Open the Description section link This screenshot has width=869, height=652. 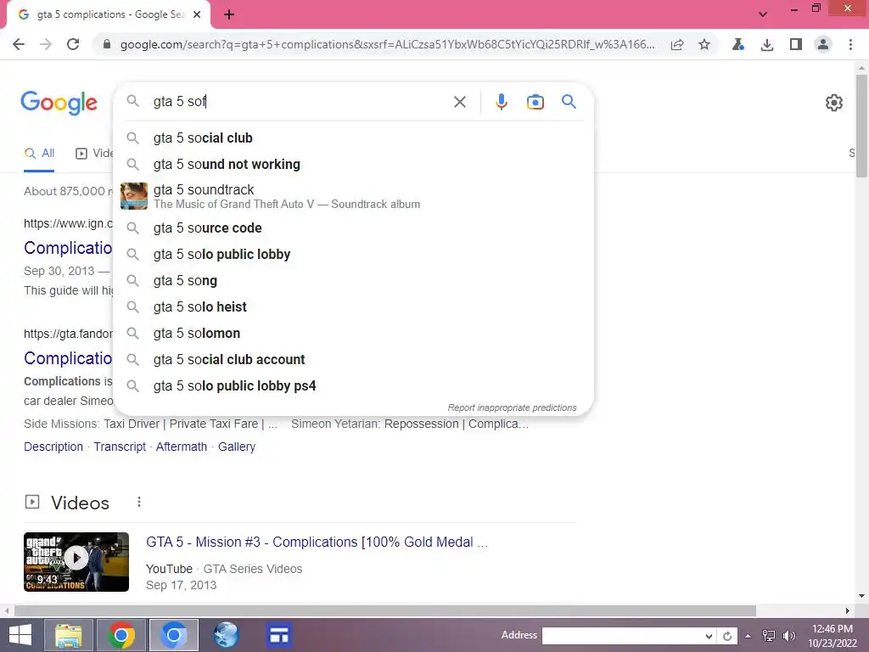click(53, 447)
